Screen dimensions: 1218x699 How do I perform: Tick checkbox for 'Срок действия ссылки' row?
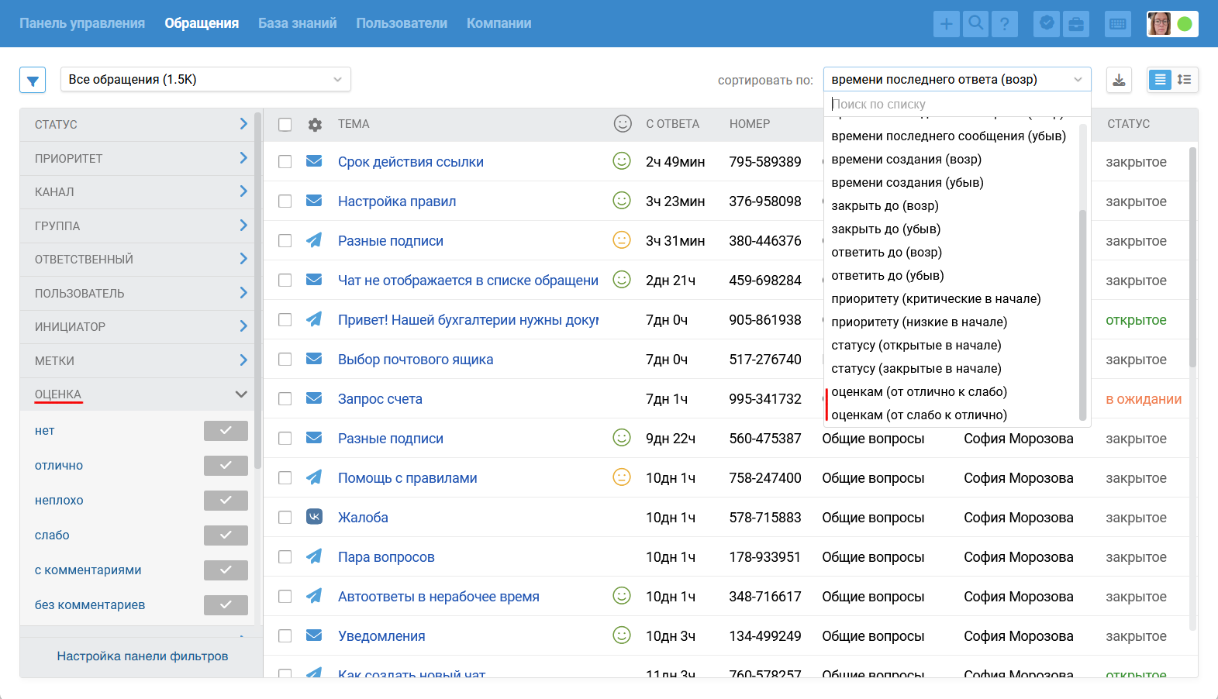click(285, 162)
